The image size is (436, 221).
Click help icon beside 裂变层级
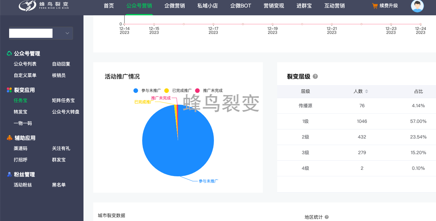pos(315,76)
